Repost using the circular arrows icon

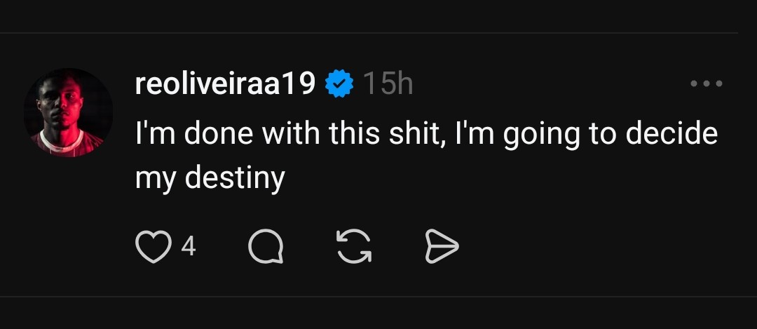(353, 247)
